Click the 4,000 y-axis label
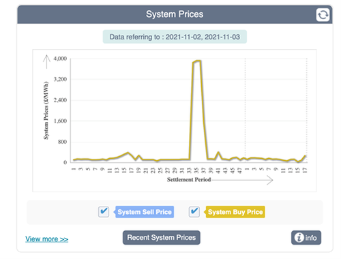The image size is (341, 259). pos(60,59)
